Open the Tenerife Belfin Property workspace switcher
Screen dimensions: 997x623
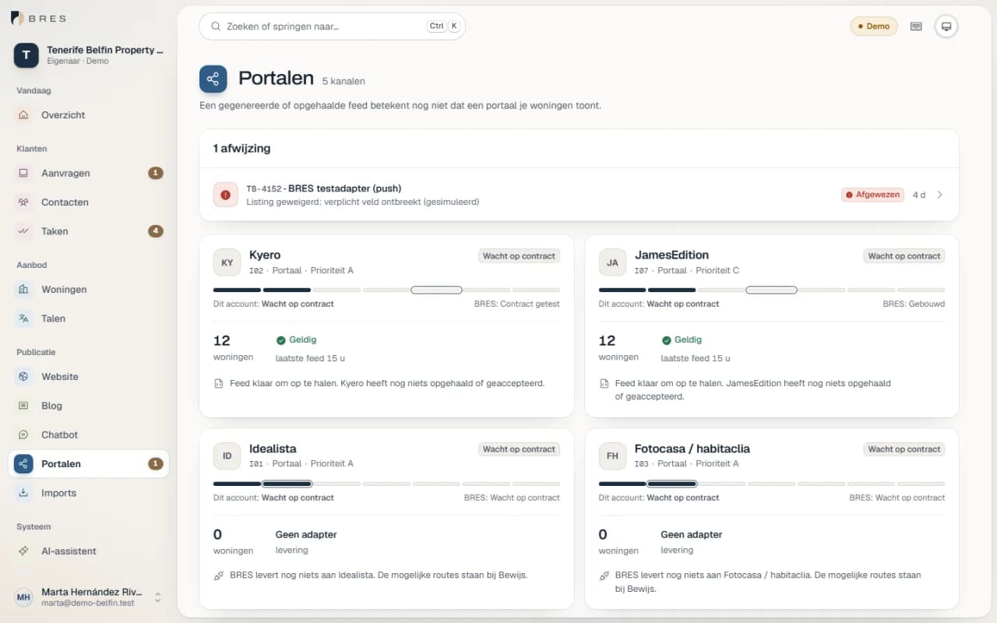(89, 55)
